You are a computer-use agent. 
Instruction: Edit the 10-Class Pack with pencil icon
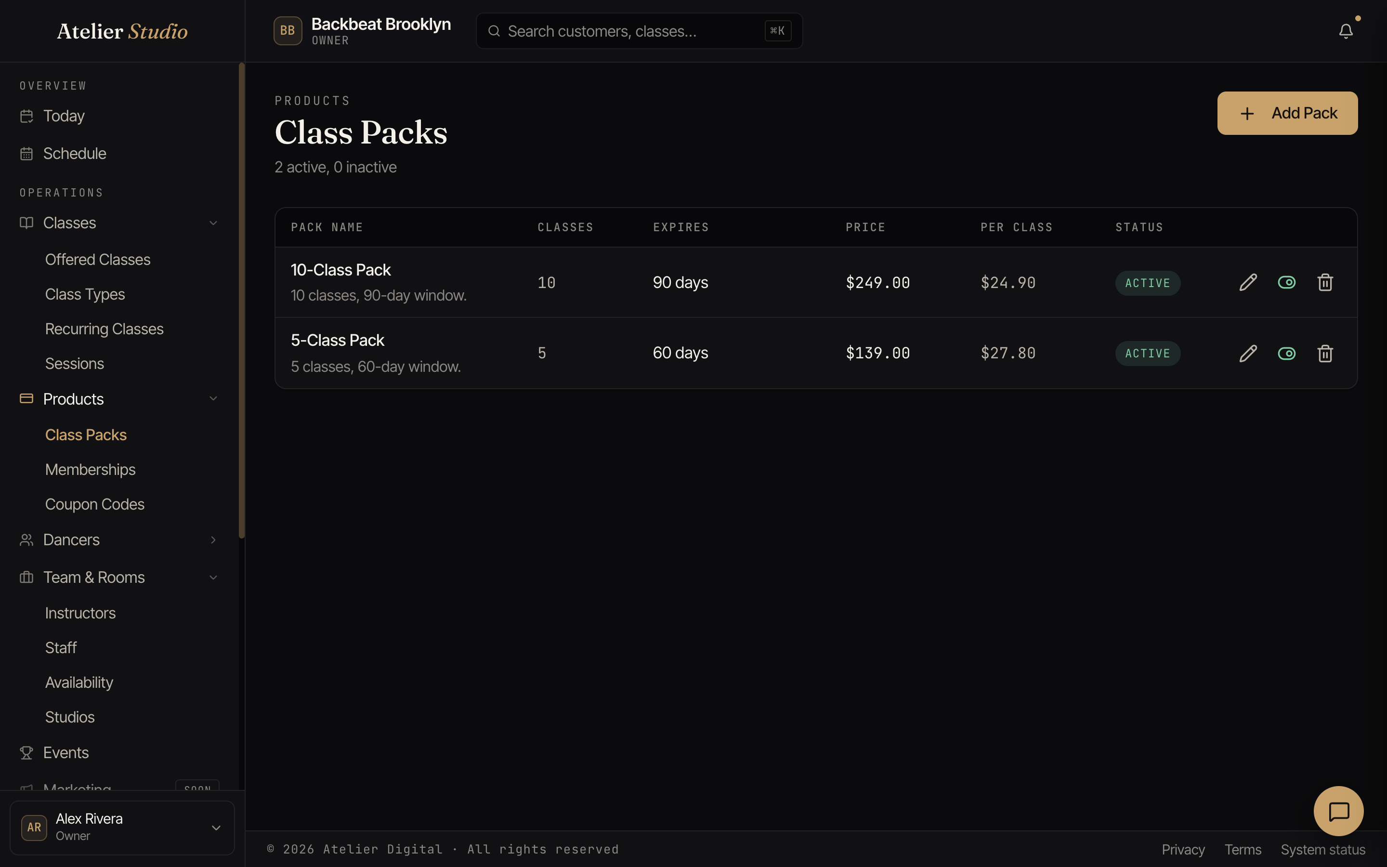pos(1248,282)
